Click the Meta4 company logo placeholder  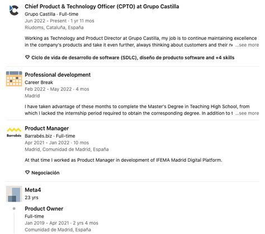point(14,194)
